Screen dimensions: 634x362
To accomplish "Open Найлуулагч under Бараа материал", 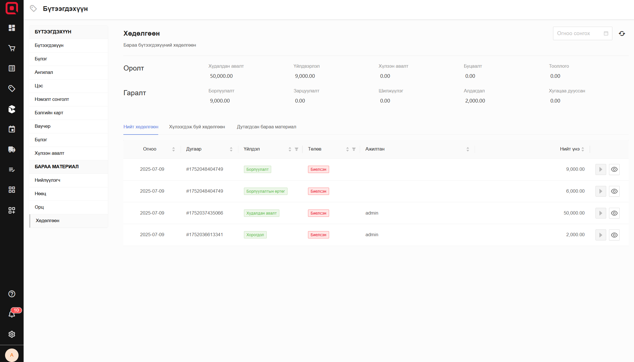I will pyautogui.click(x=47, y=180).
